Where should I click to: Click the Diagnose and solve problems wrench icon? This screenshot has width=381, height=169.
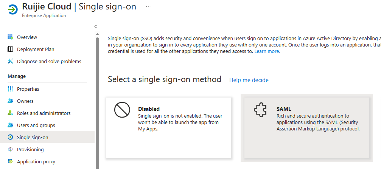coord(10,61)
